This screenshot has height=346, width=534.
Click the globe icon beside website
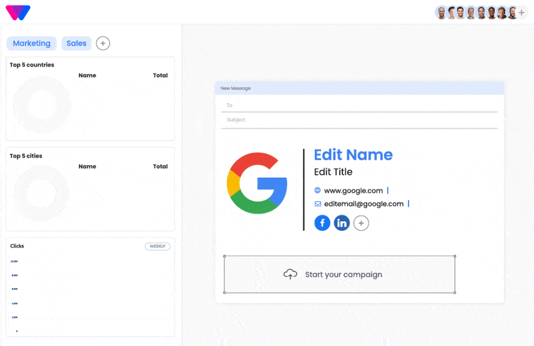pyautogui.click(x=318, y=191)
